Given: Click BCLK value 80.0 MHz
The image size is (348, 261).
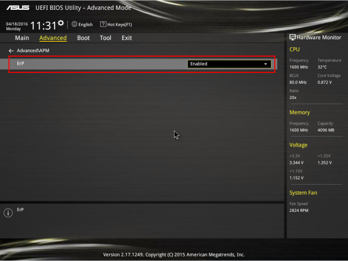Looking at the screenshot, I should (298, 82).
